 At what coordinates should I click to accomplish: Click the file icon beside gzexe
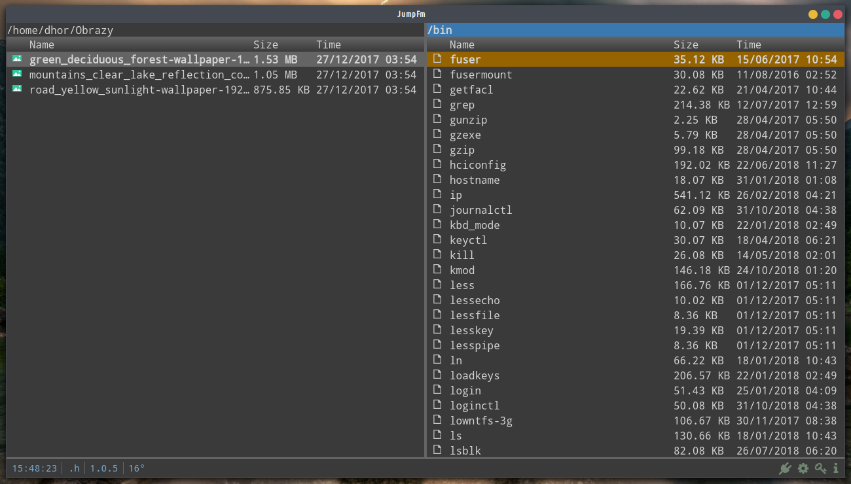437,134
